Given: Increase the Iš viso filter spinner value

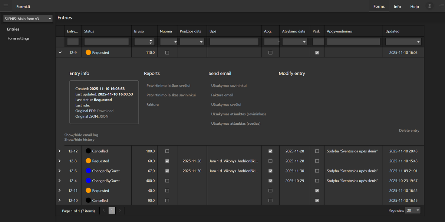Looking at the screenshot, I should pos(151,40).
